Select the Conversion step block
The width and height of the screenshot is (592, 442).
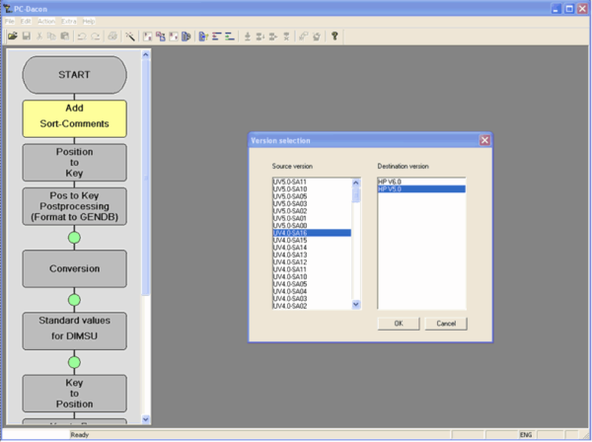click(74, 268)
